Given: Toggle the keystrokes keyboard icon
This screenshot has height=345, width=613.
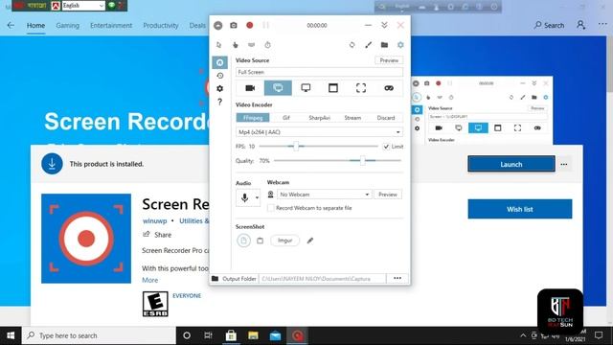Looking at the screenshot, I should tap(251, 45).
